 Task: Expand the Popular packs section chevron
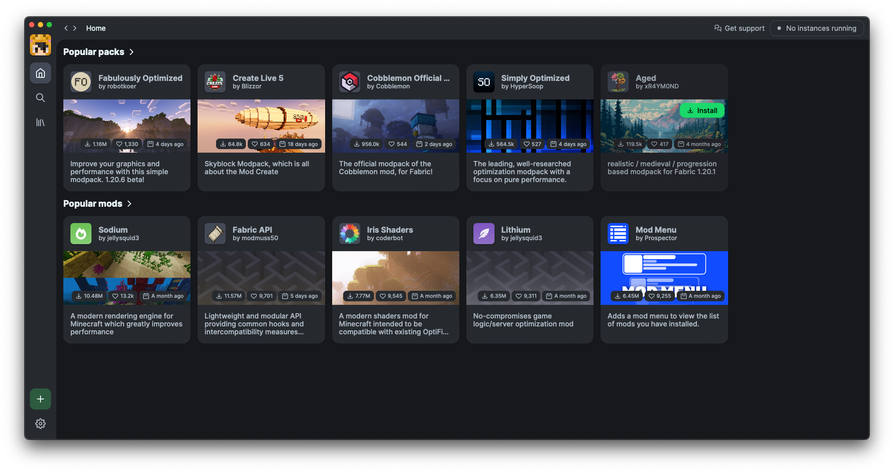(x=132, y=52)
